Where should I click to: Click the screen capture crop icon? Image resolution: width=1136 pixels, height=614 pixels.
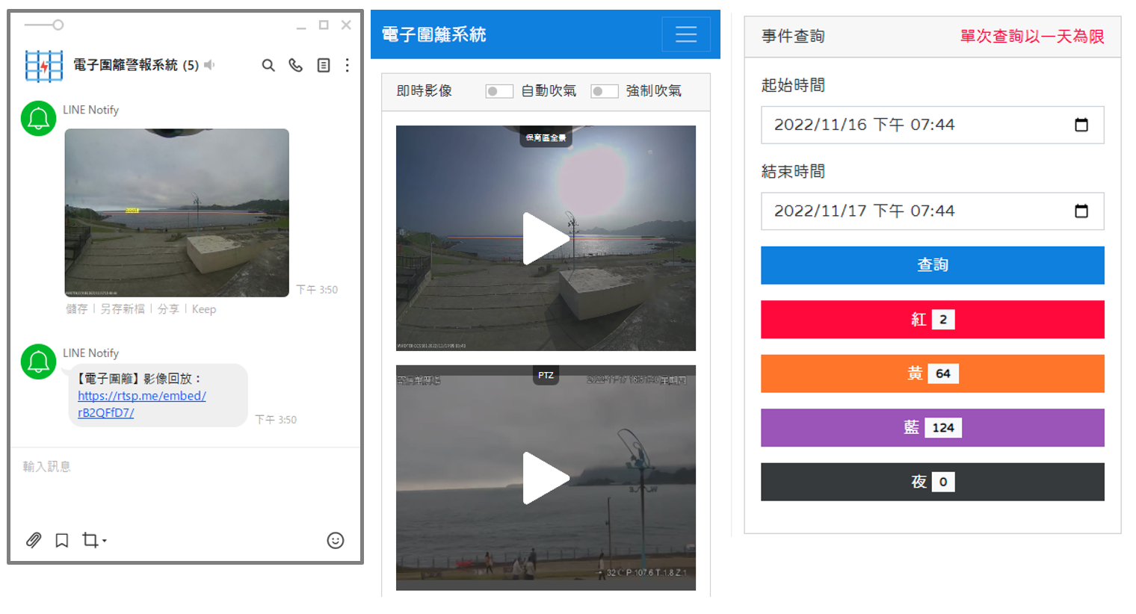pos(91,540)
